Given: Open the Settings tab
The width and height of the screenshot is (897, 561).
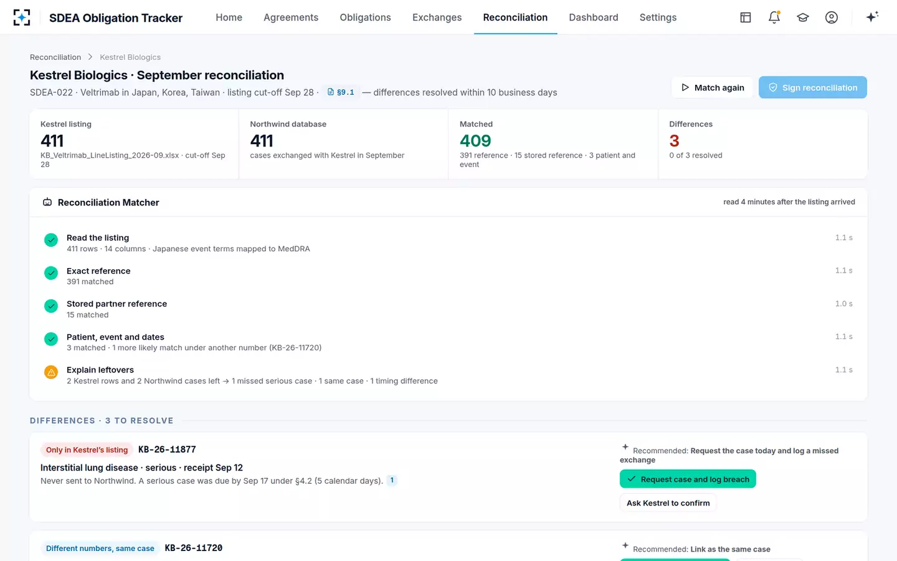Looking at the screenshot, I should [x=658, y=17].
